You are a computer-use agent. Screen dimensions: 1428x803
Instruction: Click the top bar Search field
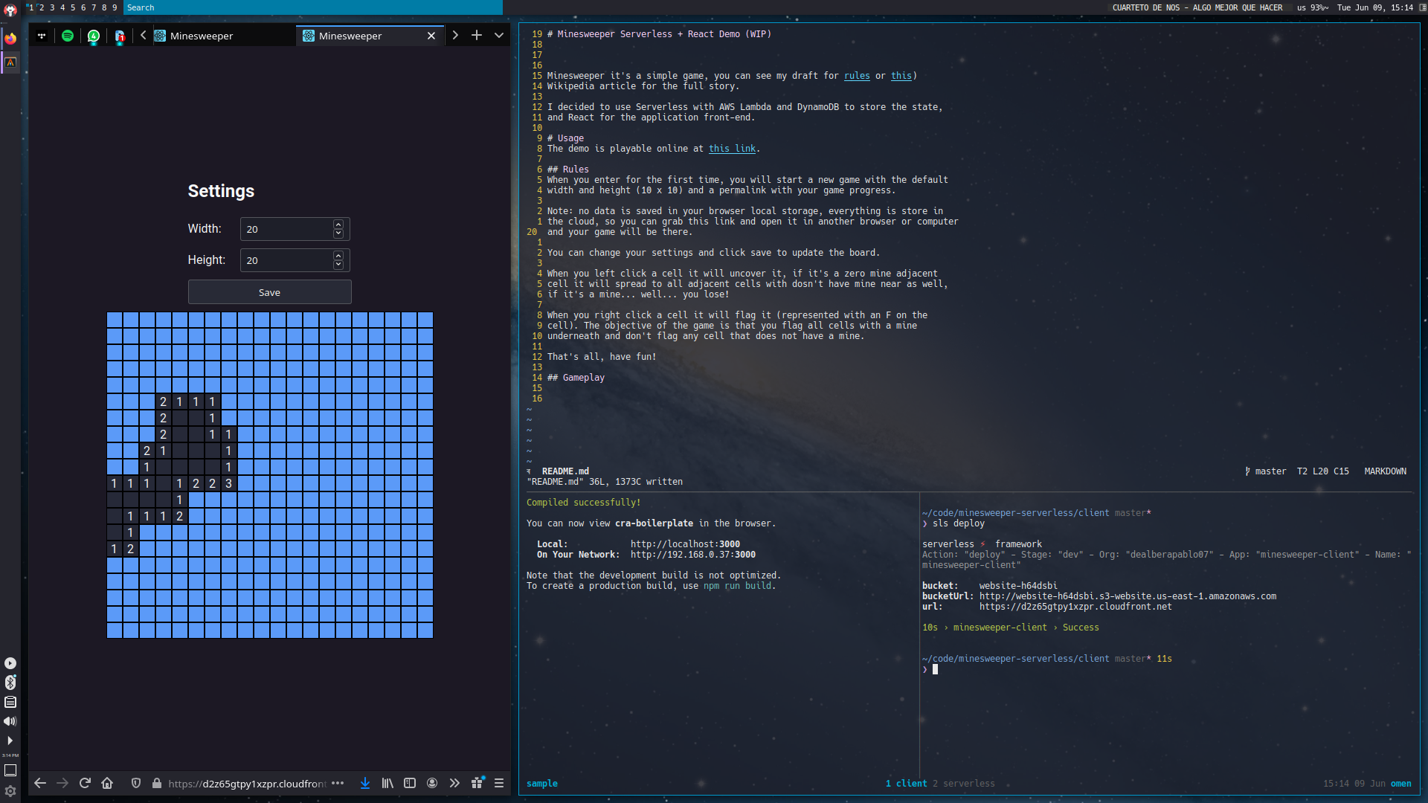coord(312,7)
